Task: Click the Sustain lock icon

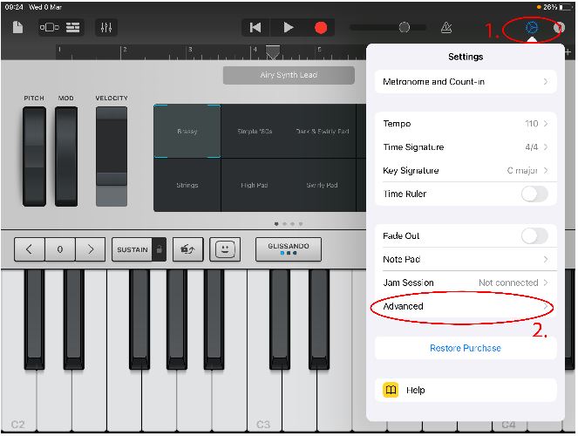Action: [x=159, y=249]
